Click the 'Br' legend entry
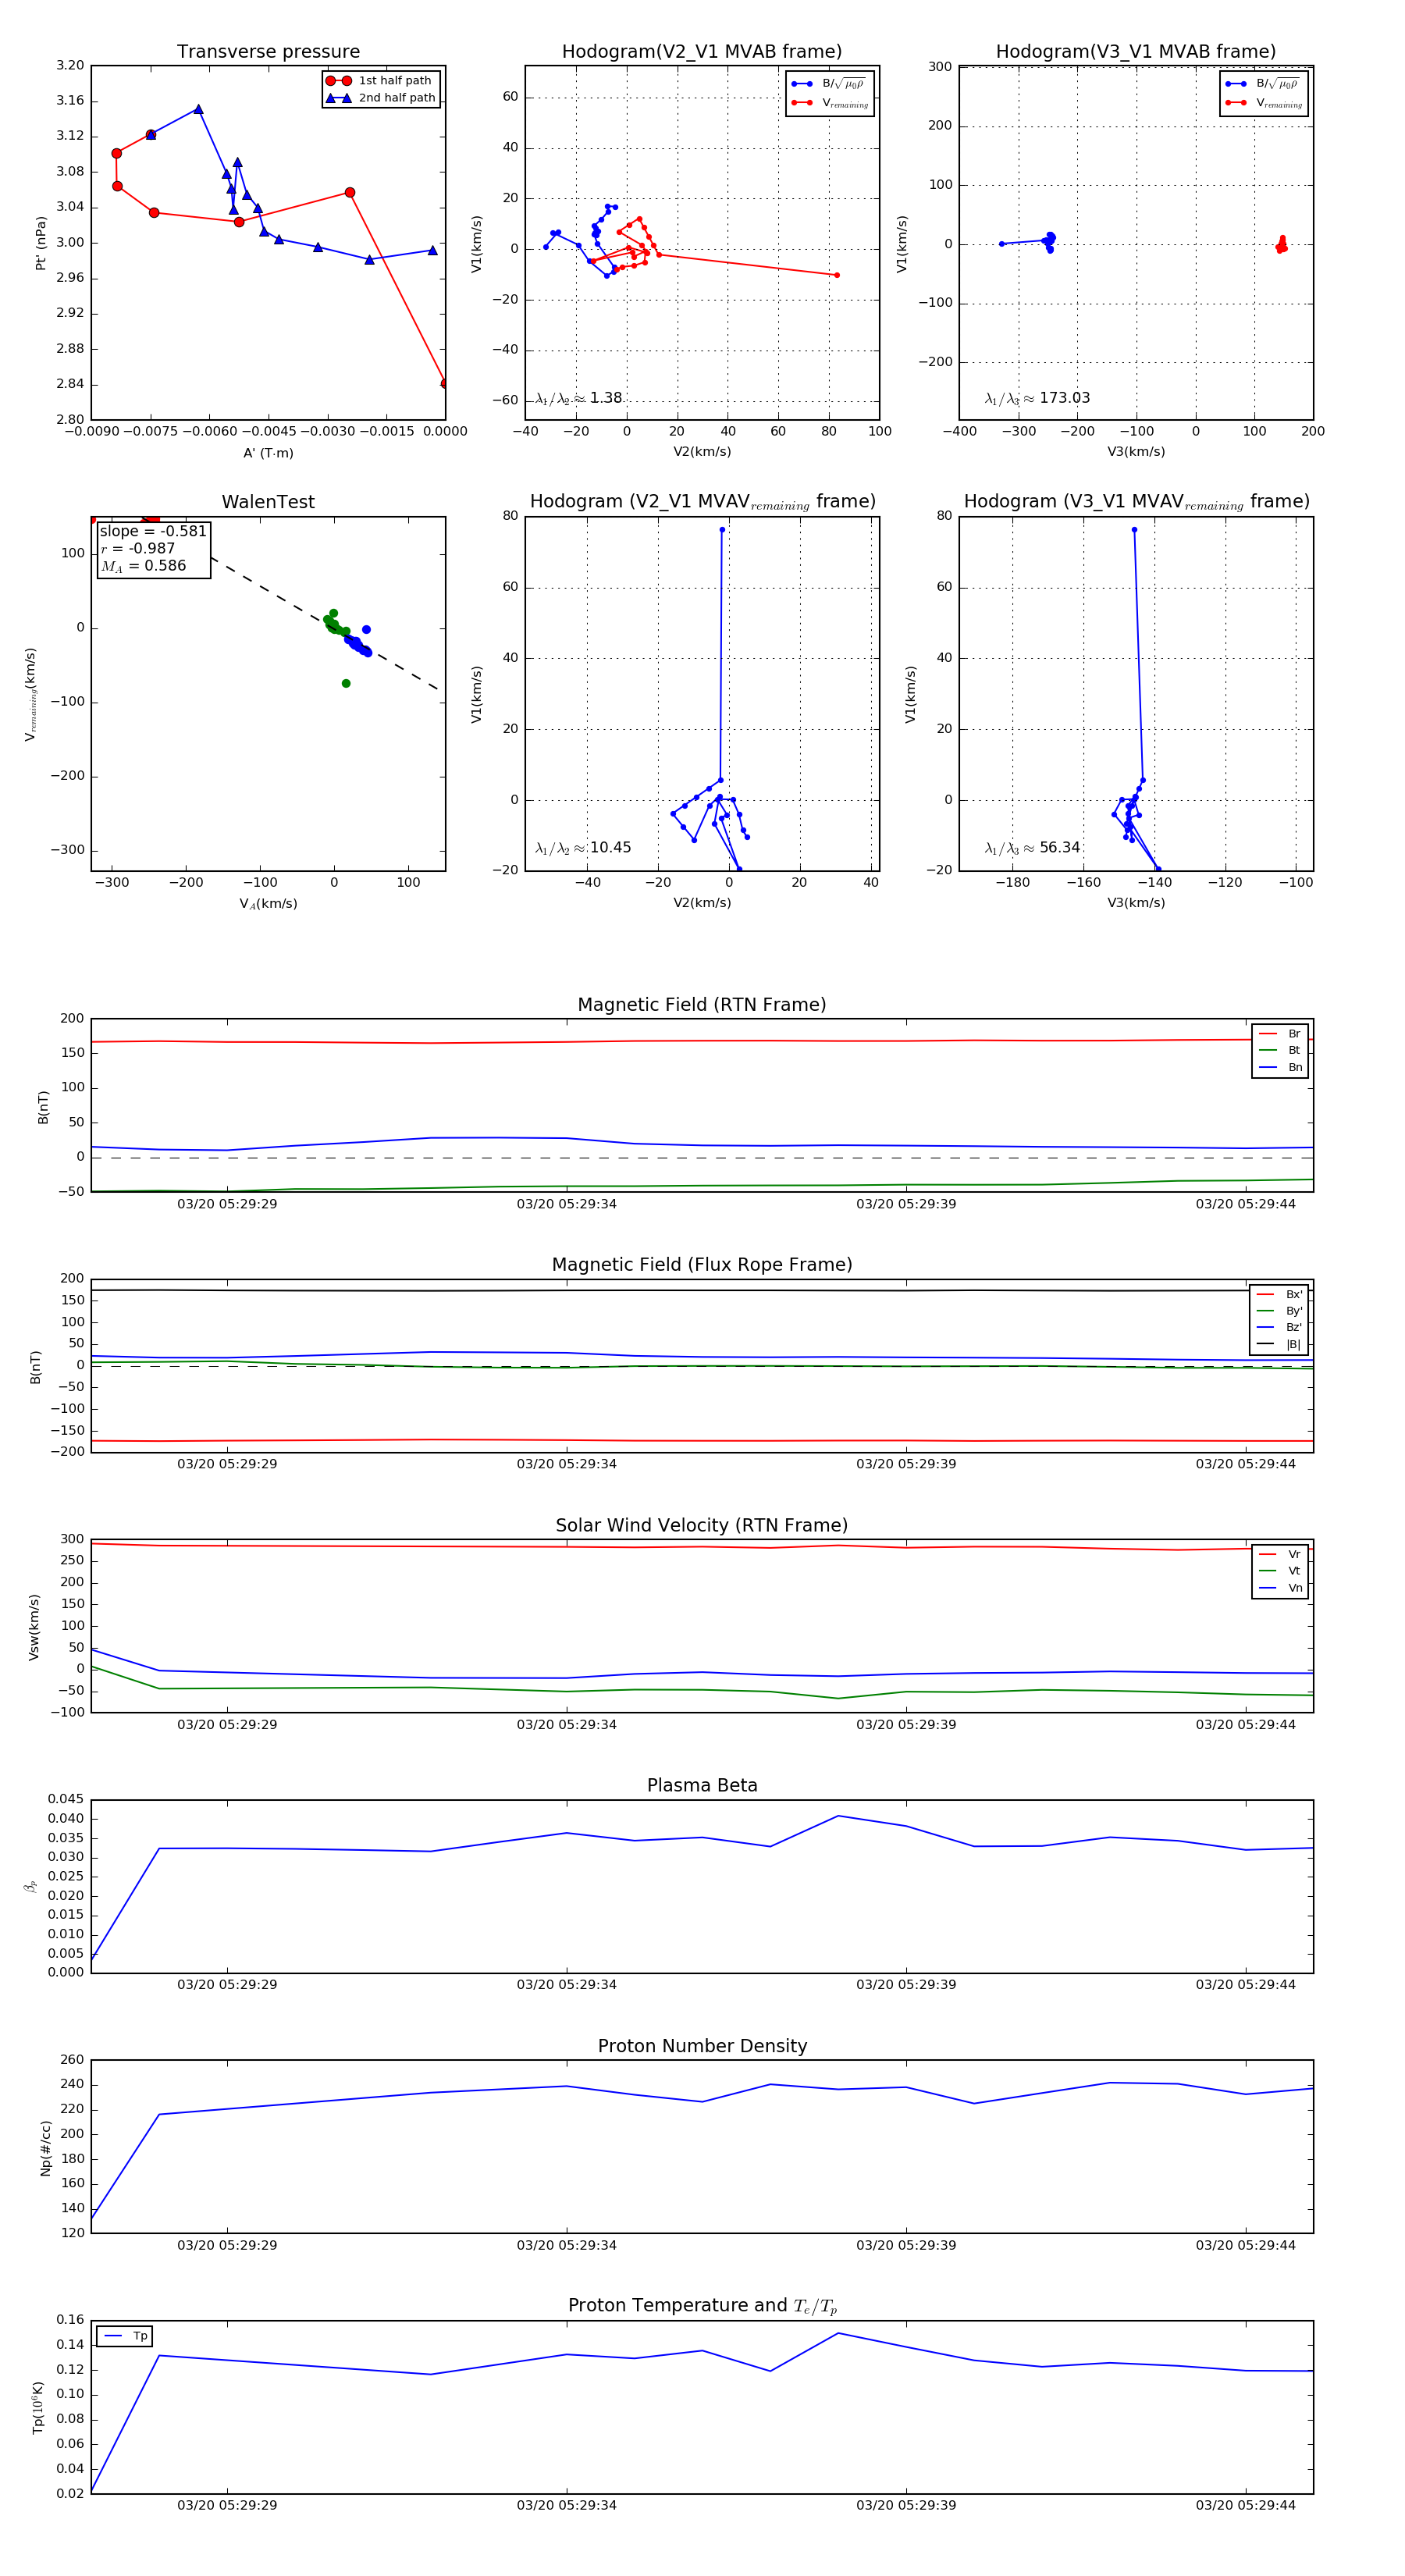The width and height of the screenshot is (1405, 2576). (1280, 1034)
